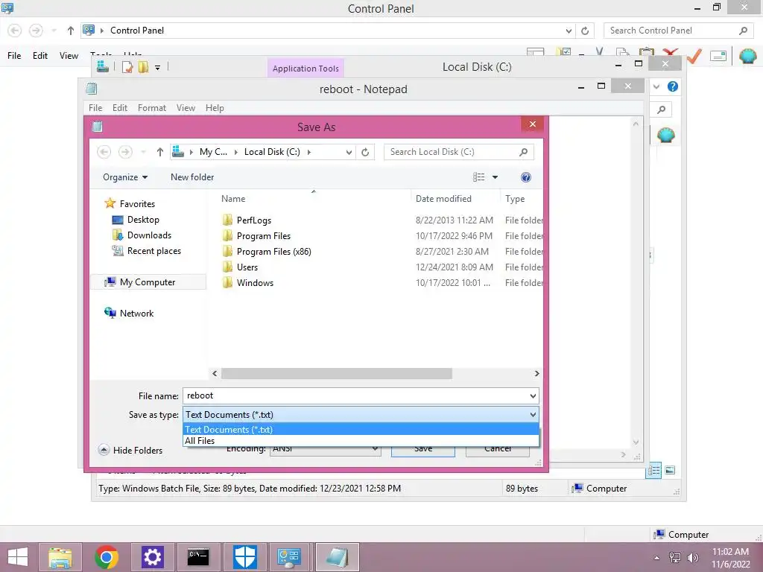Open Command Prompt from taskbar
Viewport: 763px width, 572px height.
[x=198, y=557]
